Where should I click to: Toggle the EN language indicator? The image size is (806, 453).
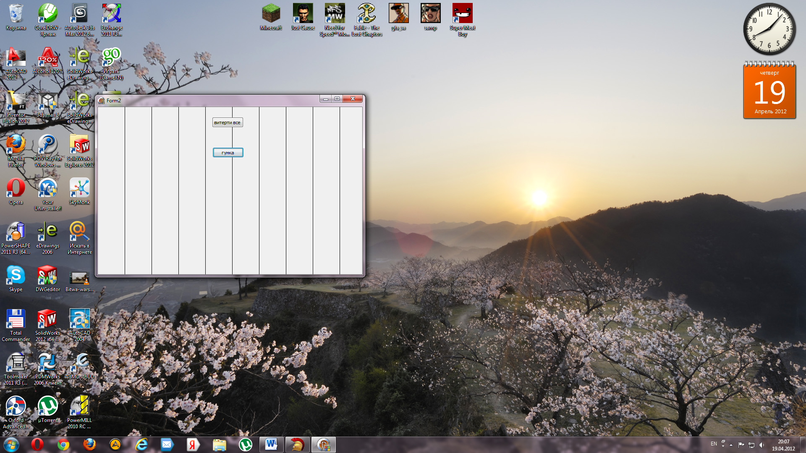(714, 444)
